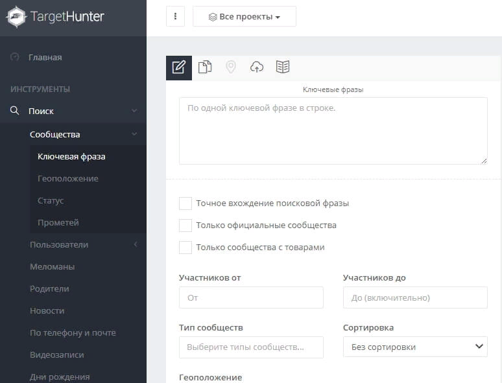Open the three-dot vertical menu

[175, 16]
